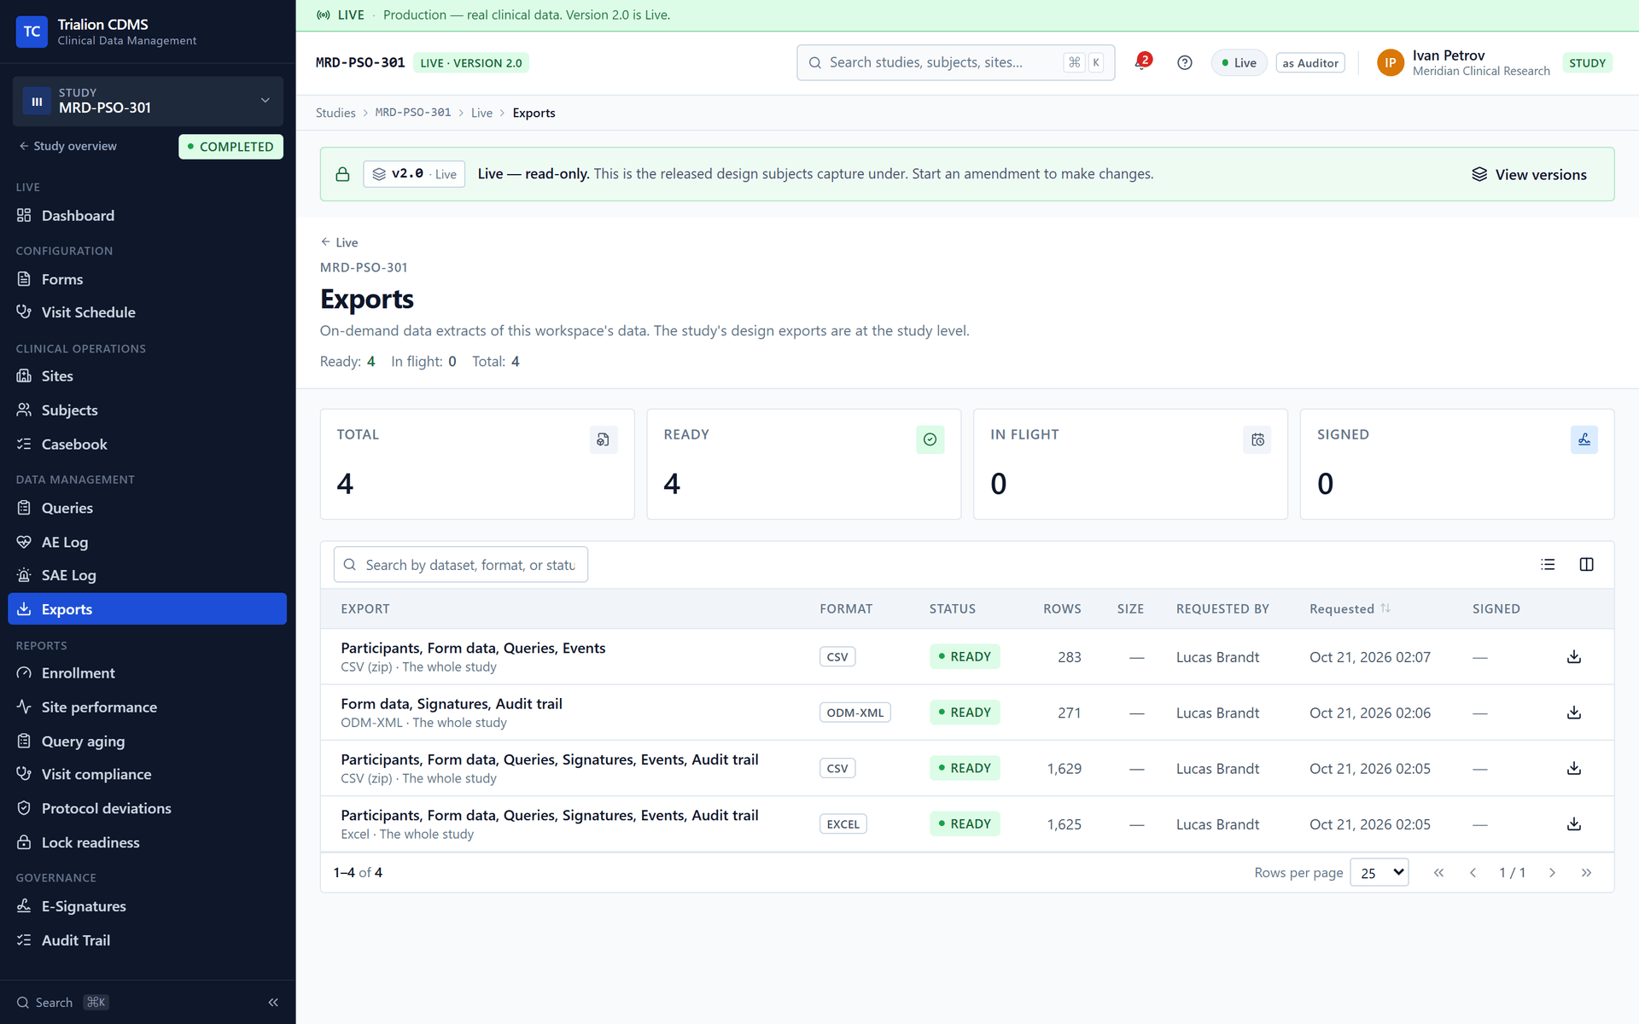Click the Signed card signature icon
1639x1024 pixels.
(x=1584, y=439)
